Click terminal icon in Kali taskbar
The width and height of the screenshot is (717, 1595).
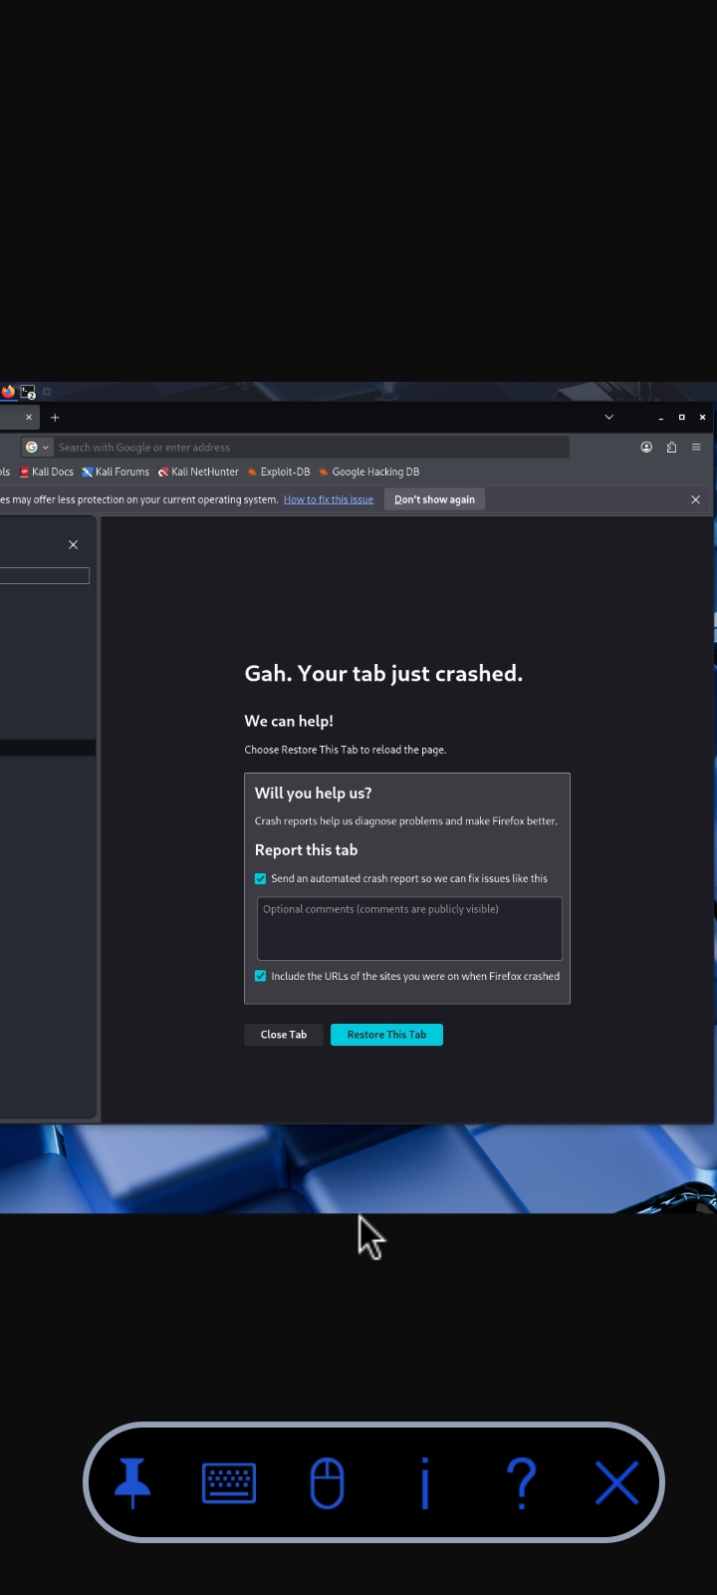point(28,392)
